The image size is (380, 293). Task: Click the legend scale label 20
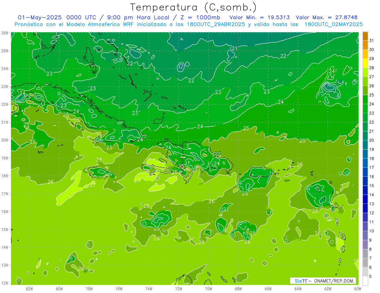pyautogui.click(x=372, y=140)
